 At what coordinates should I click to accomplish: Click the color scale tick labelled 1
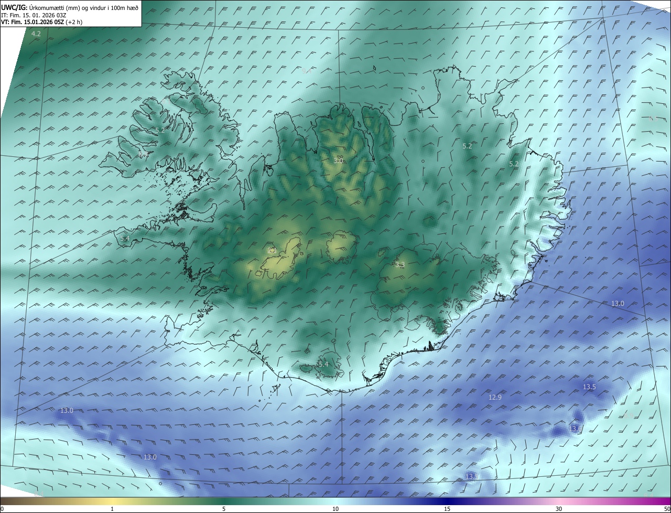click(112, 509)
